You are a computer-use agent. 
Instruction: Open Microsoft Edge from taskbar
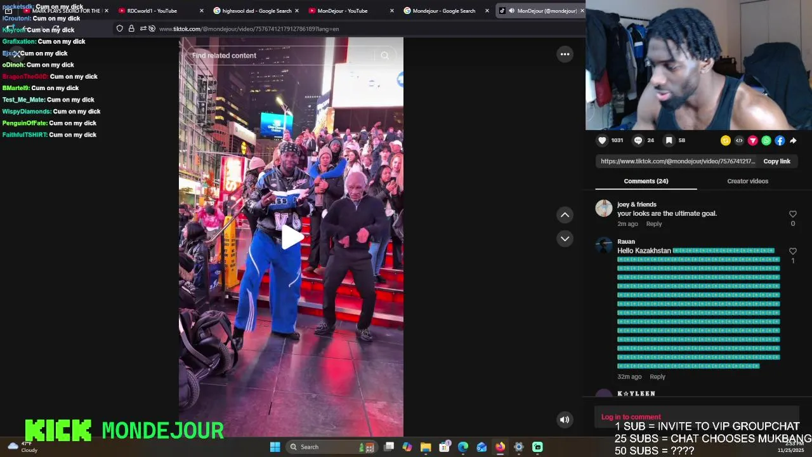click(463, 447)
